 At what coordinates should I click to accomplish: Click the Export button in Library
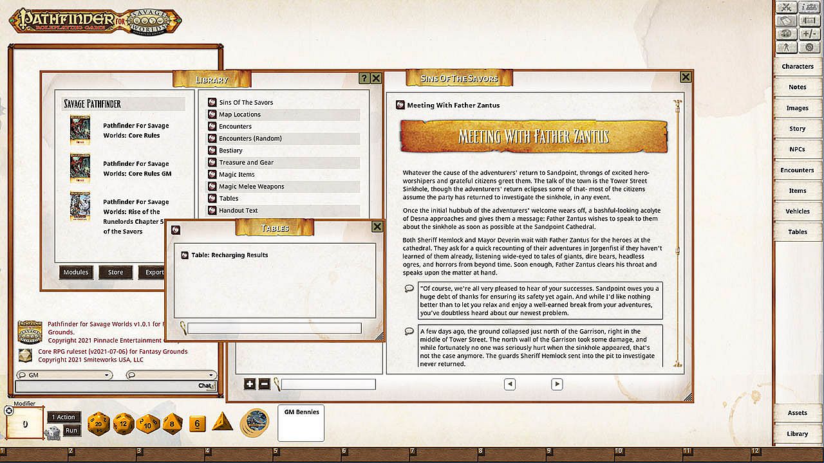point(152,272)
